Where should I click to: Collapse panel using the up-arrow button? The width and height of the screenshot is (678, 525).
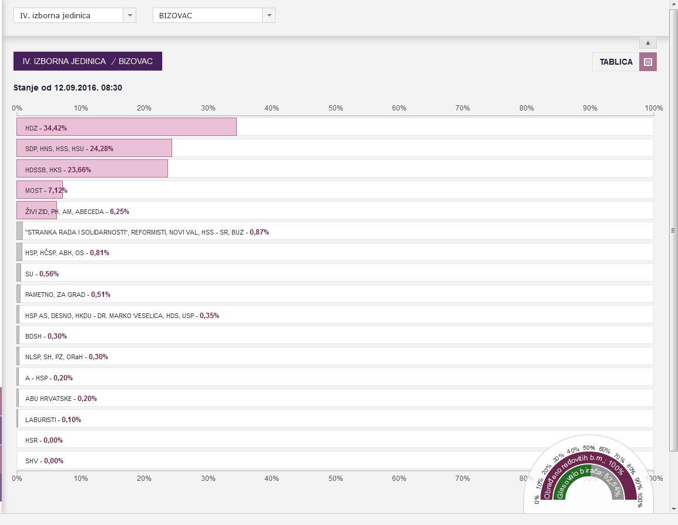[647, 43]
